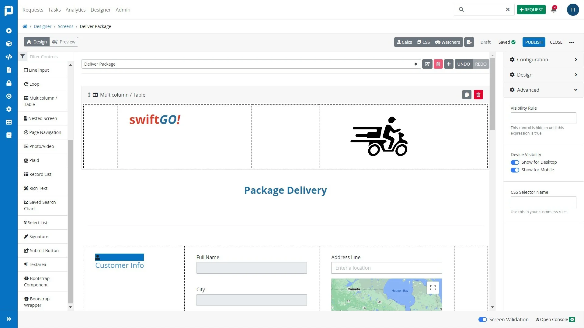Image resolution: width=584 pixels, height=328 pixels.
Task: Toggle Show for Mobile off
Action: [x=515, y=170]
